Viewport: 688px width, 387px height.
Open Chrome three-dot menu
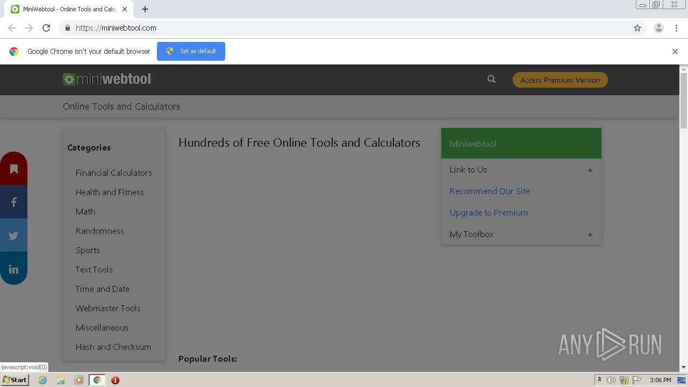click(x=676, y=28)
